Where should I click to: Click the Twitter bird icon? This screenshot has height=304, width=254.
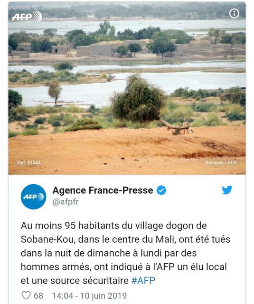tap(227, 190)
